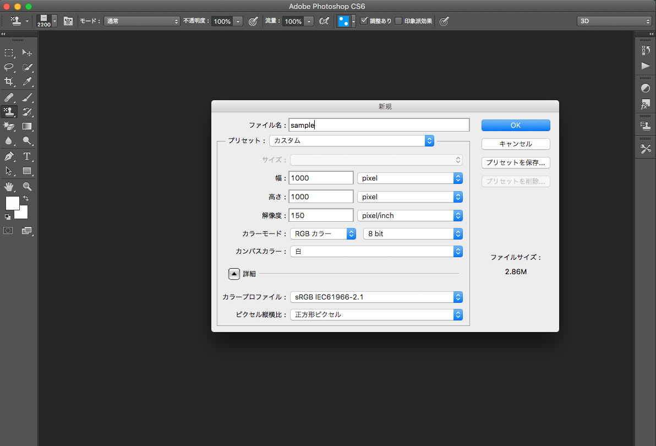Viewport: 656px width, 446px height.
Task: Open the RGB カラー mode dropdown
Action: 323,234
